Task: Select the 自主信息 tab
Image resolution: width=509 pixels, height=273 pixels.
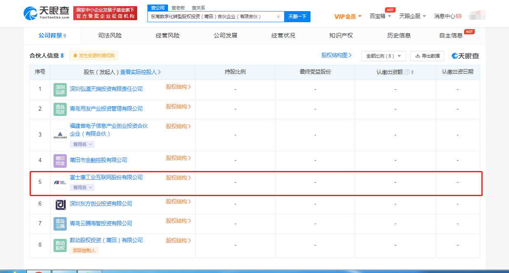Action: pos(451,36)
